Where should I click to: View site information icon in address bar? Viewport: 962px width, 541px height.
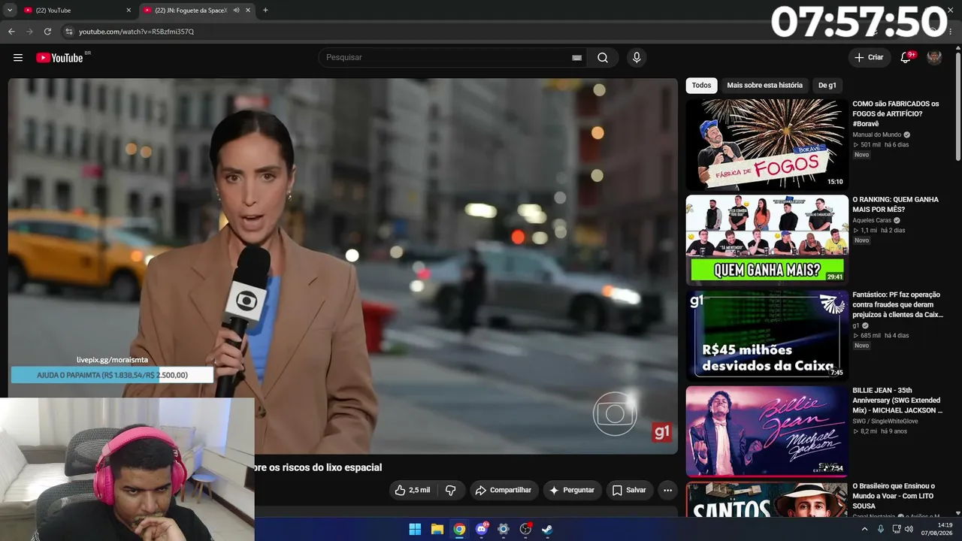[x=69, y=32]
